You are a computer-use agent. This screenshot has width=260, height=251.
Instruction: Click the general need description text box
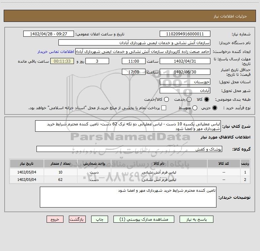point(128,126)
